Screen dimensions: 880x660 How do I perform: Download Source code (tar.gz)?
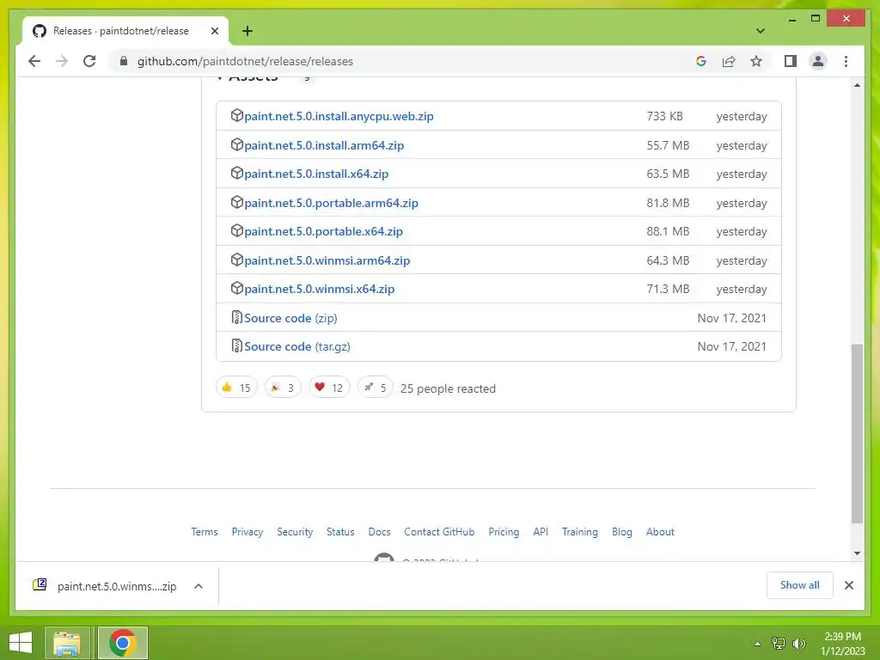tap(296, 347)
